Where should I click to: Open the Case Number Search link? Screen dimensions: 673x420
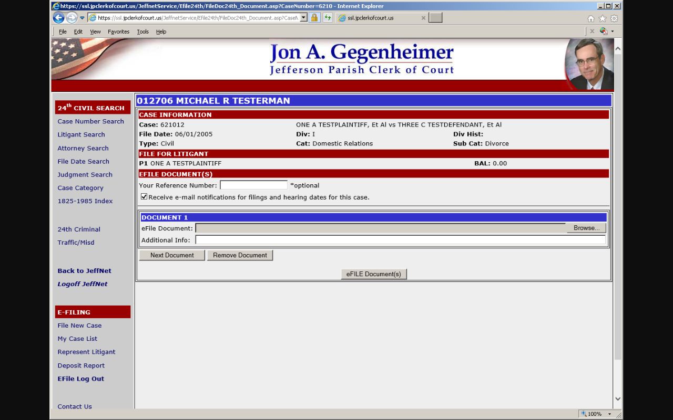(91, 121)
